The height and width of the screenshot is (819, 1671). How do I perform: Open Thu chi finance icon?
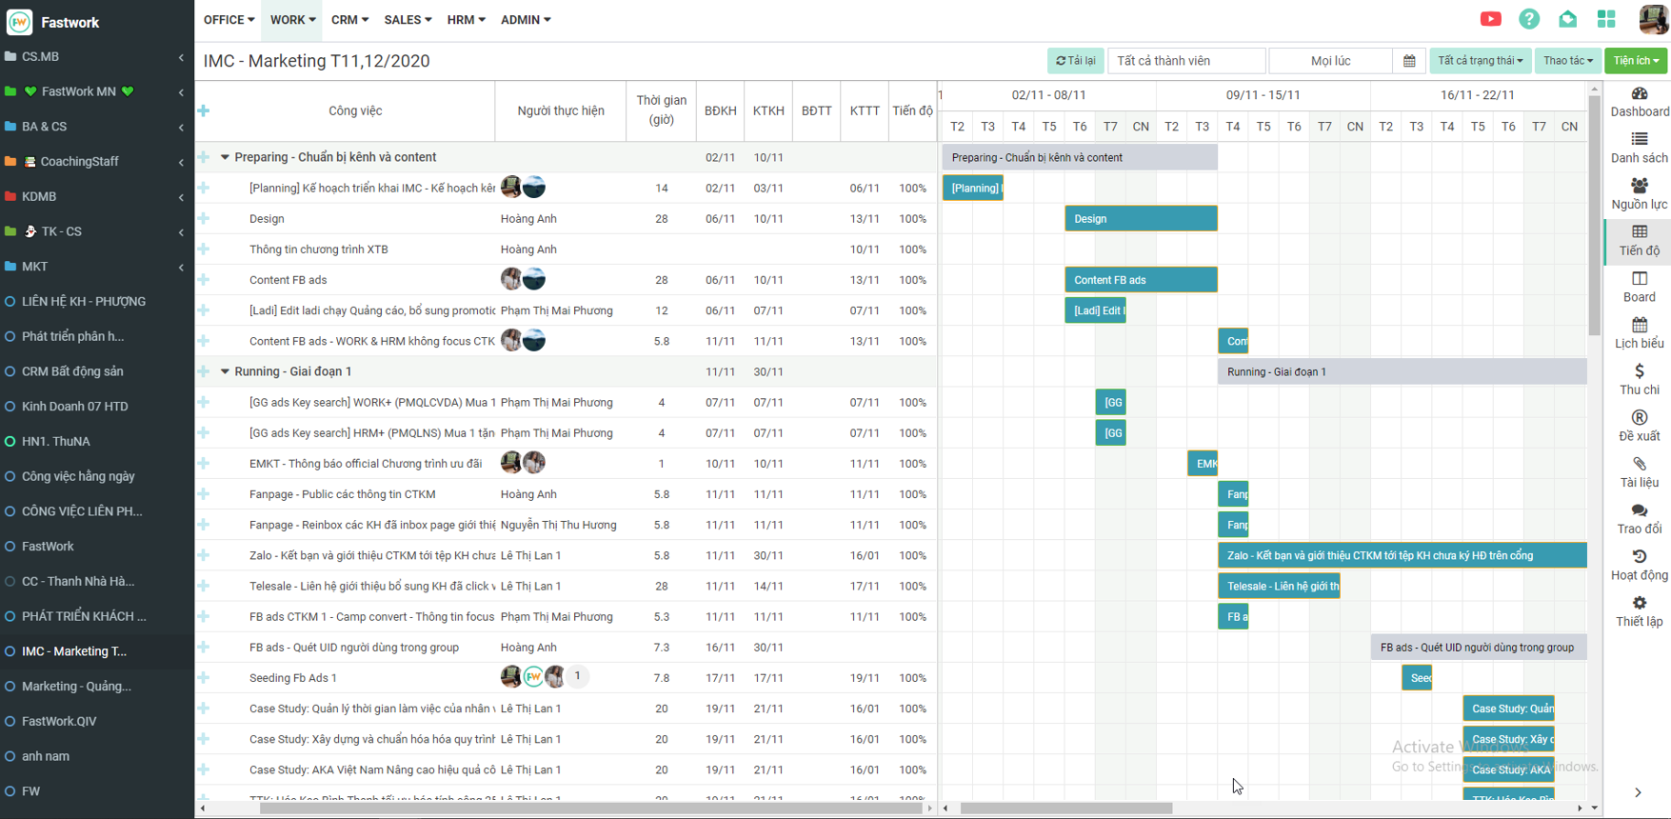tap(1639, 379)
